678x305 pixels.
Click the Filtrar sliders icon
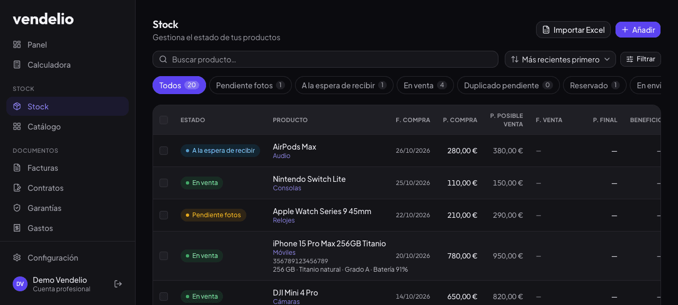(630, 59)
